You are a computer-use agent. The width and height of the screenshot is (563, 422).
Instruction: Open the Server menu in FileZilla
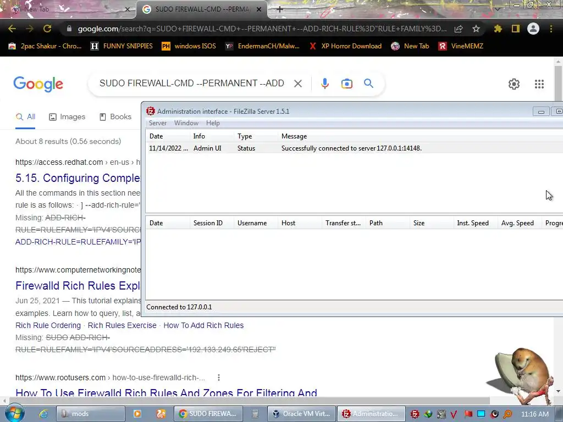click(158, 123)
